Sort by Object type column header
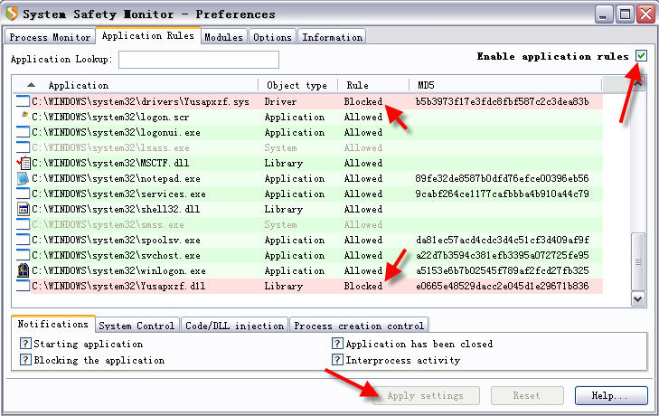The image size is (659, 416). click(297, 85)
